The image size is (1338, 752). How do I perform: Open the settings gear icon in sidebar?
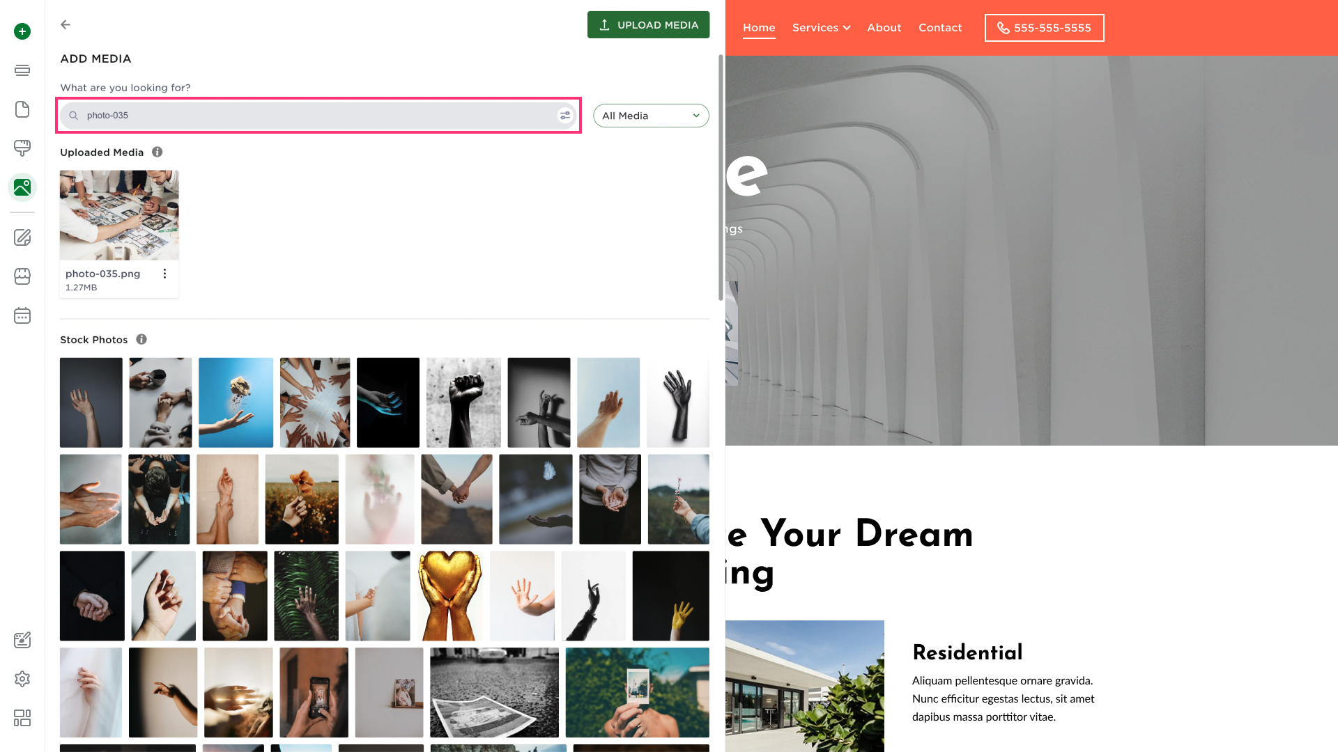coord(22,679)
